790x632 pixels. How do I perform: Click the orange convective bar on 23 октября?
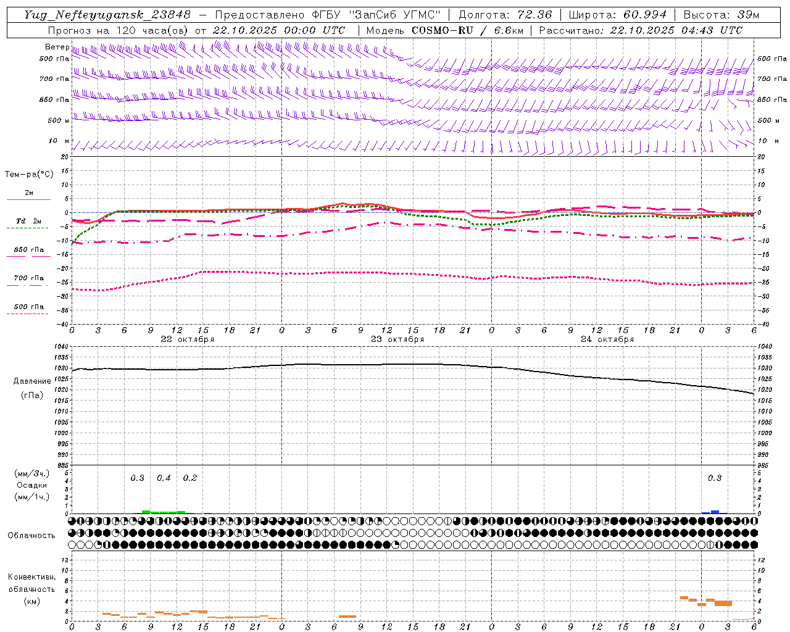(x=347, y=617)
